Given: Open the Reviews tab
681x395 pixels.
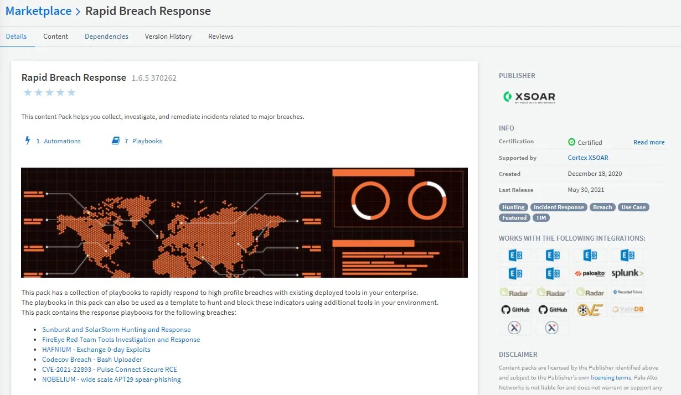Looking at the screenshot, I should click(220, 37).
